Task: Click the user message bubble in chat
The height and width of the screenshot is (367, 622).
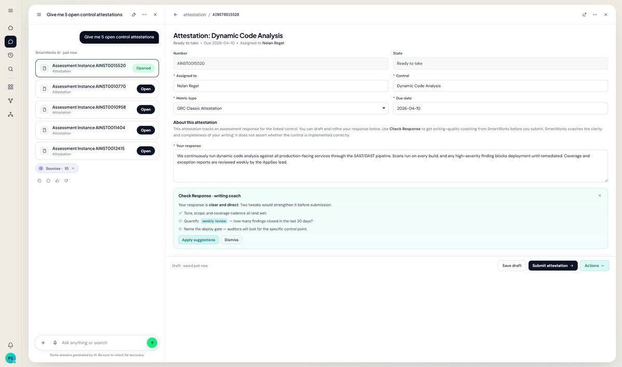Action: (119, 37)
